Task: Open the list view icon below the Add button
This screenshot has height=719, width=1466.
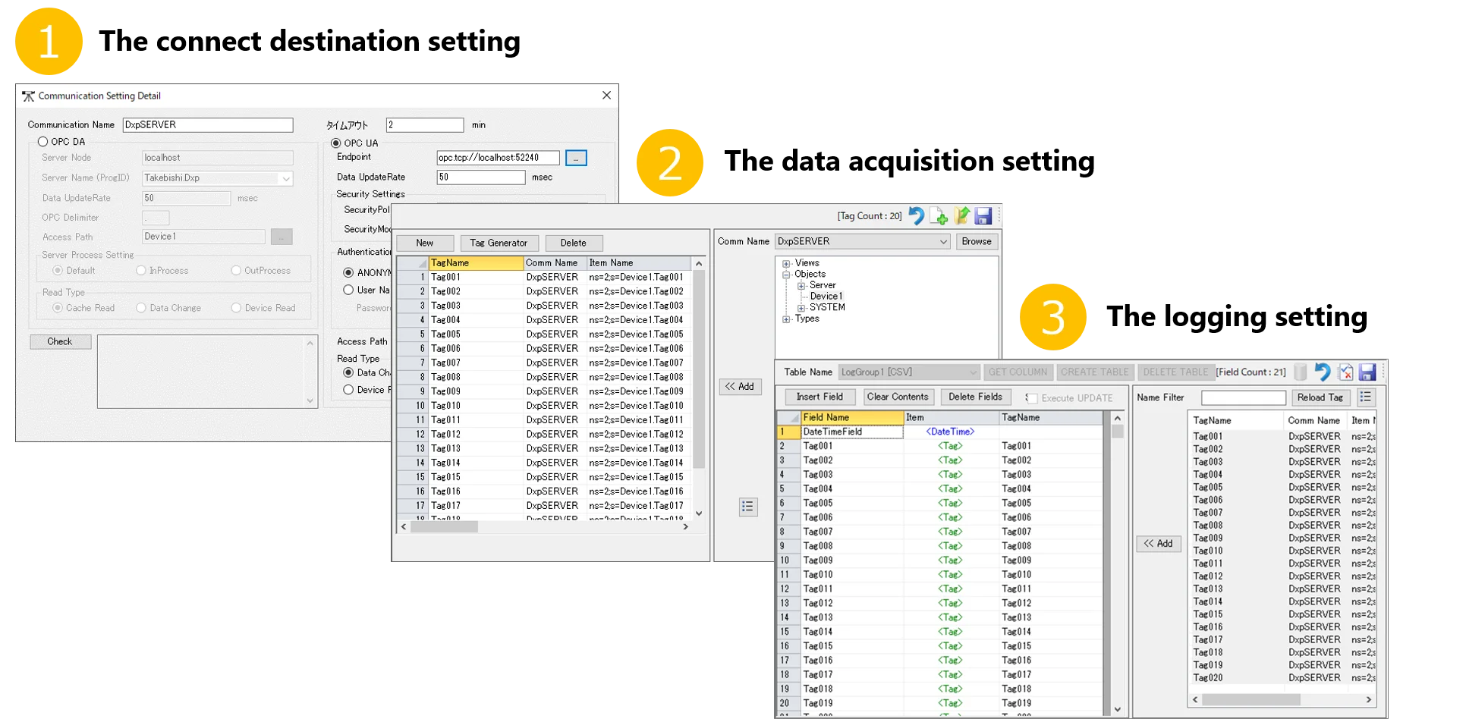Action: click(x=748, y=507)
